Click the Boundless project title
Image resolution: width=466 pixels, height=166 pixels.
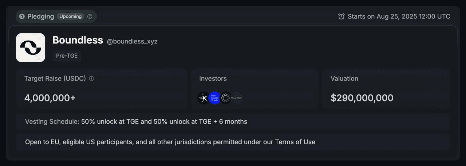78,40
